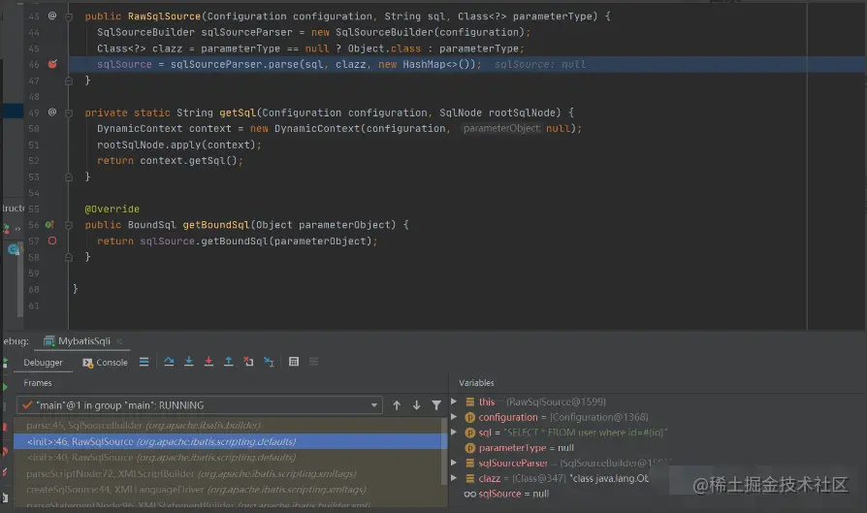Toggle the breakpoint on line 57

pyautogui.click(x=52, y=241)
